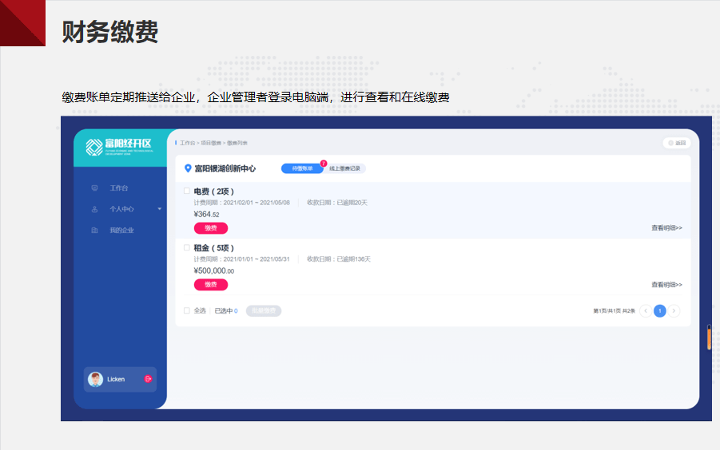Click the 返回 back button
Image resolution: width=720 pixels, height=450 pixels.
point(676,143)
